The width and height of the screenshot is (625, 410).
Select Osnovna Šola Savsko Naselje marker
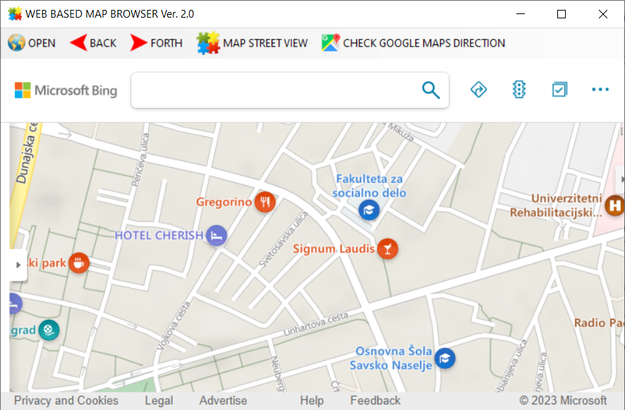445,358
